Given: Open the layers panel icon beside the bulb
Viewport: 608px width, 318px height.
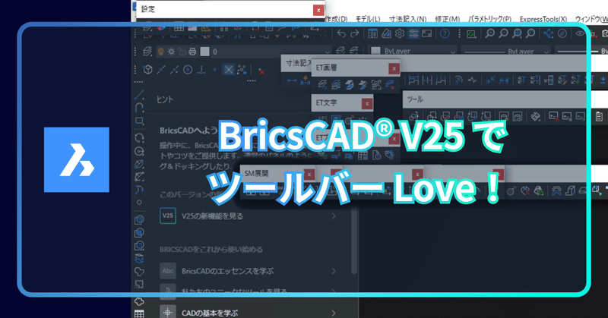Looking at the screenshot, I should 147,52.
